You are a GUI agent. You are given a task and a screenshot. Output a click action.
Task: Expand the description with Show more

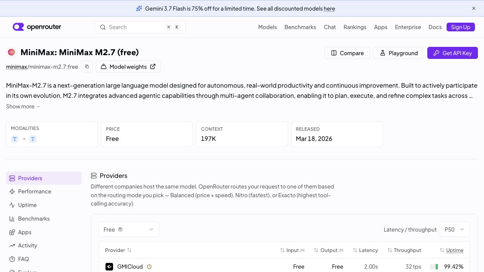coord(23,107)
